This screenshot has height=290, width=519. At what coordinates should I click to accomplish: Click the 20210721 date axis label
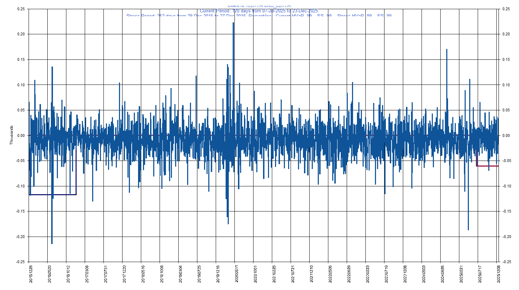click(x=293, y=274)
